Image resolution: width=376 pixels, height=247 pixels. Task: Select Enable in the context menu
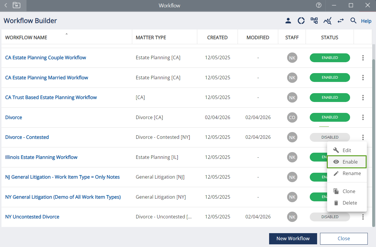[347, 162]
